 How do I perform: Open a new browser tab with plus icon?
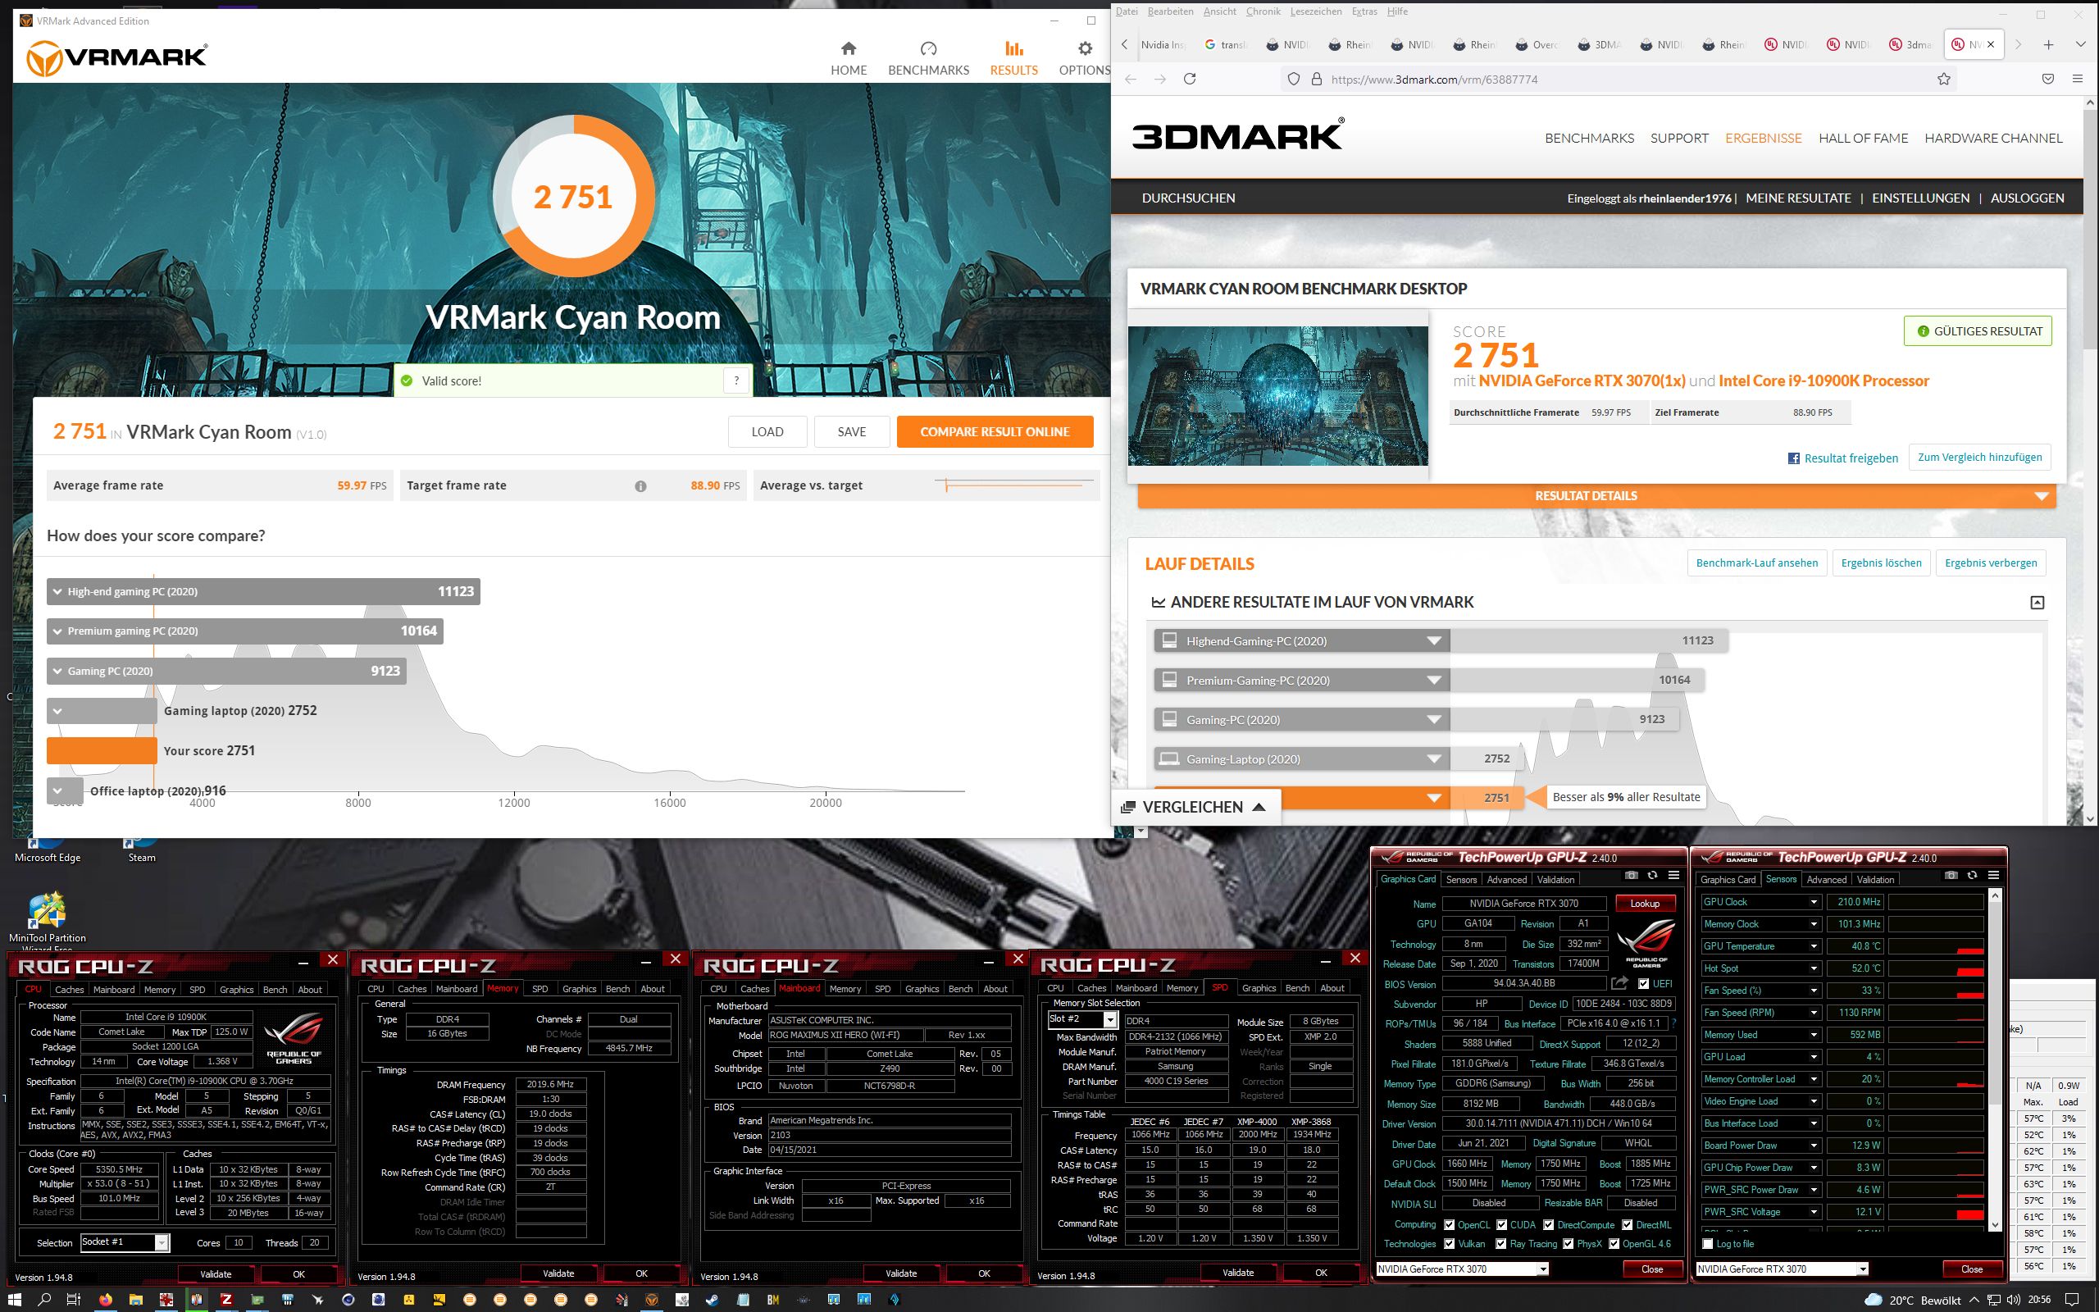pos(2049,44)
